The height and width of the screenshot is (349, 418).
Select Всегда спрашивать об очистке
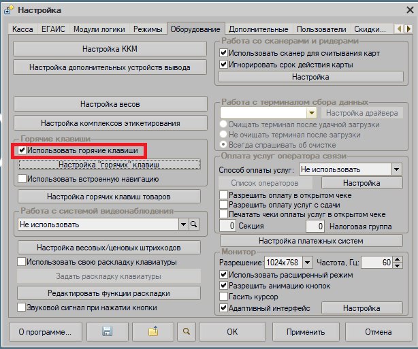point(223,144)
